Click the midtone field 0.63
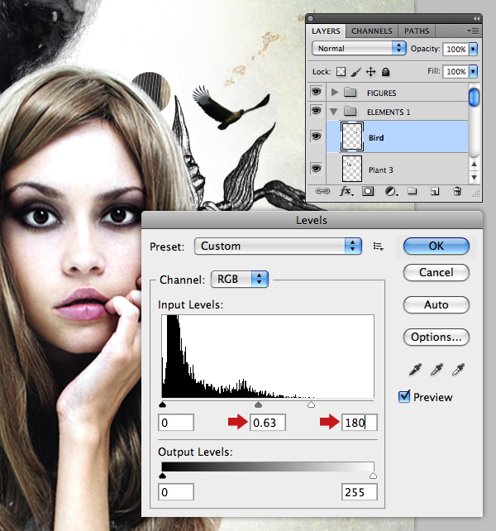This screenshot has height=531, width=496. 268,423
